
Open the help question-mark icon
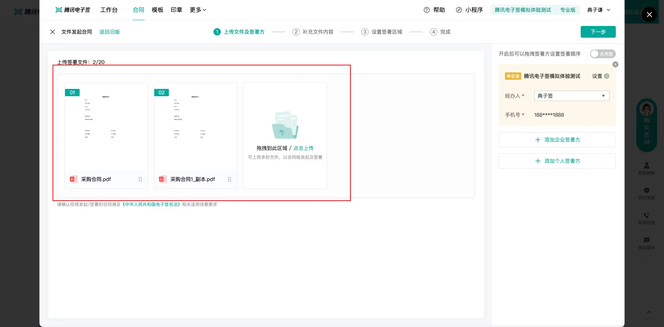click(x=427, y=10)
